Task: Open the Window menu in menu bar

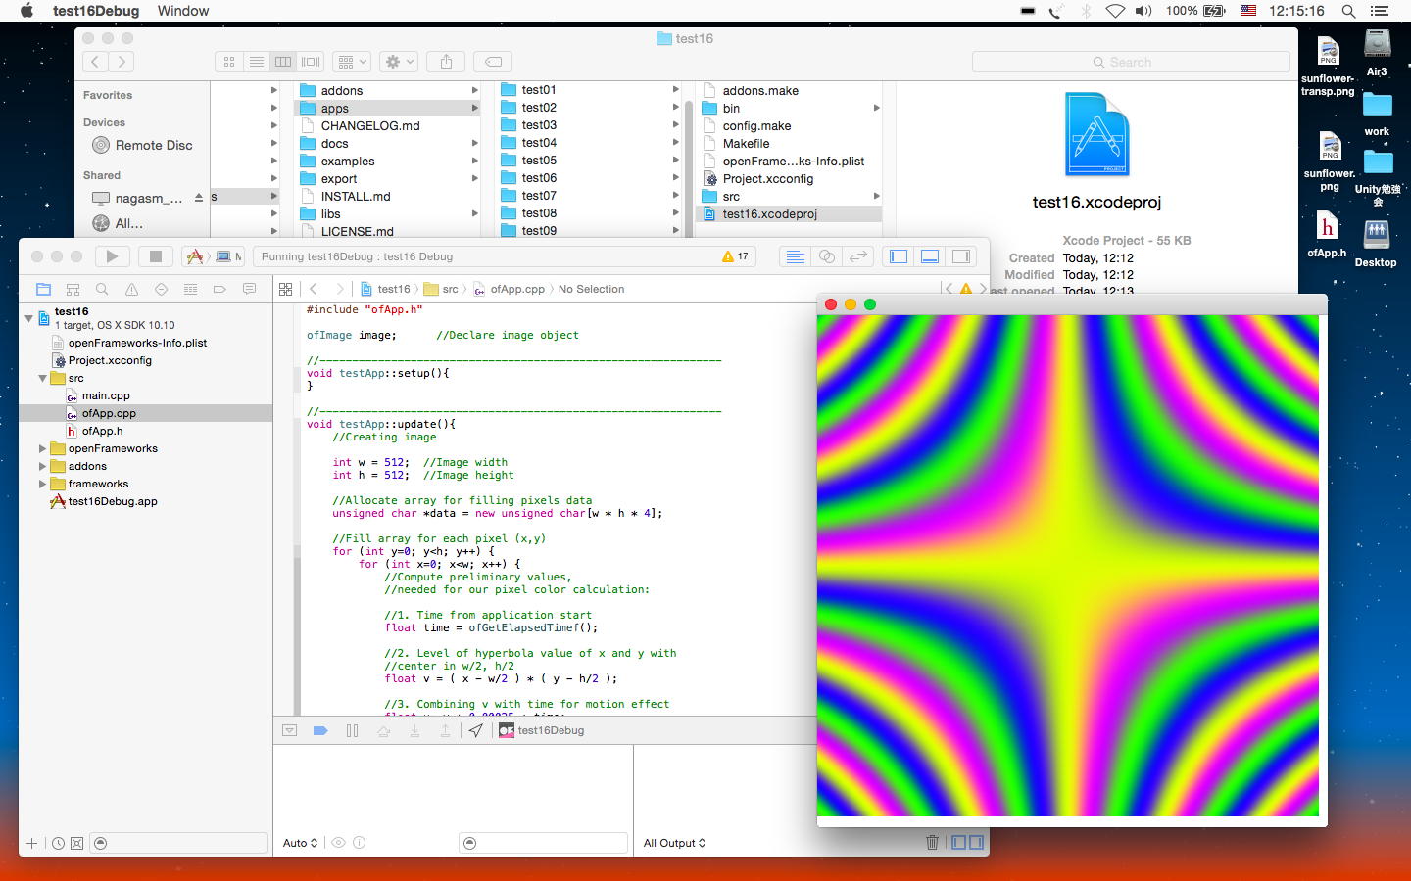Action: [183, 11]
